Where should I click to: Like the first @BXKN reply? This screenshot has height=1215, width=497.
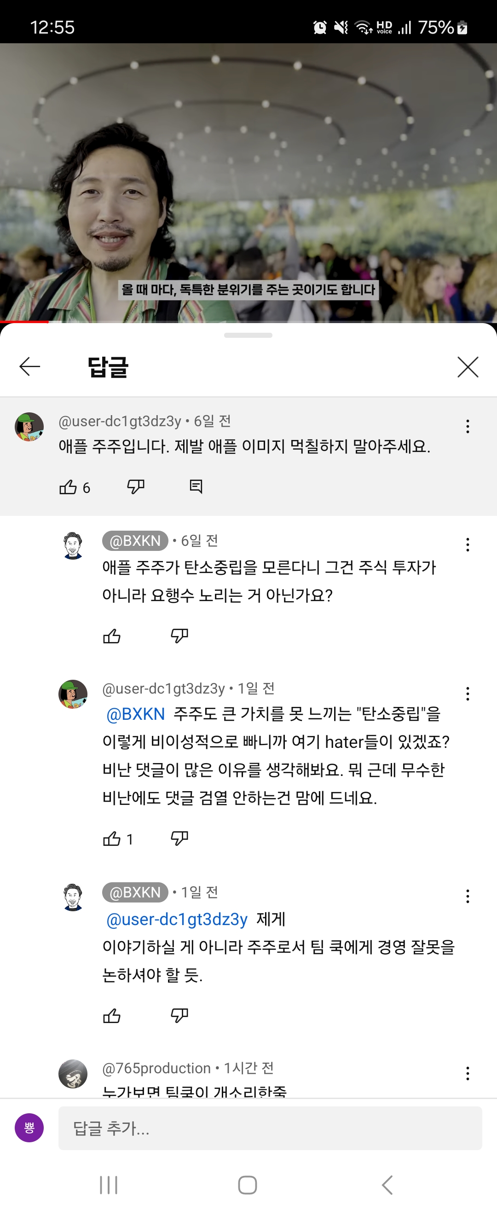click(112, 636)
